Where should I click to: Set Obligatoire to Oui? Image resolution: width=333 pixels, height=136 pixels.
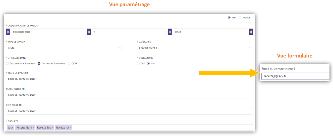click(x=138, y=63)
